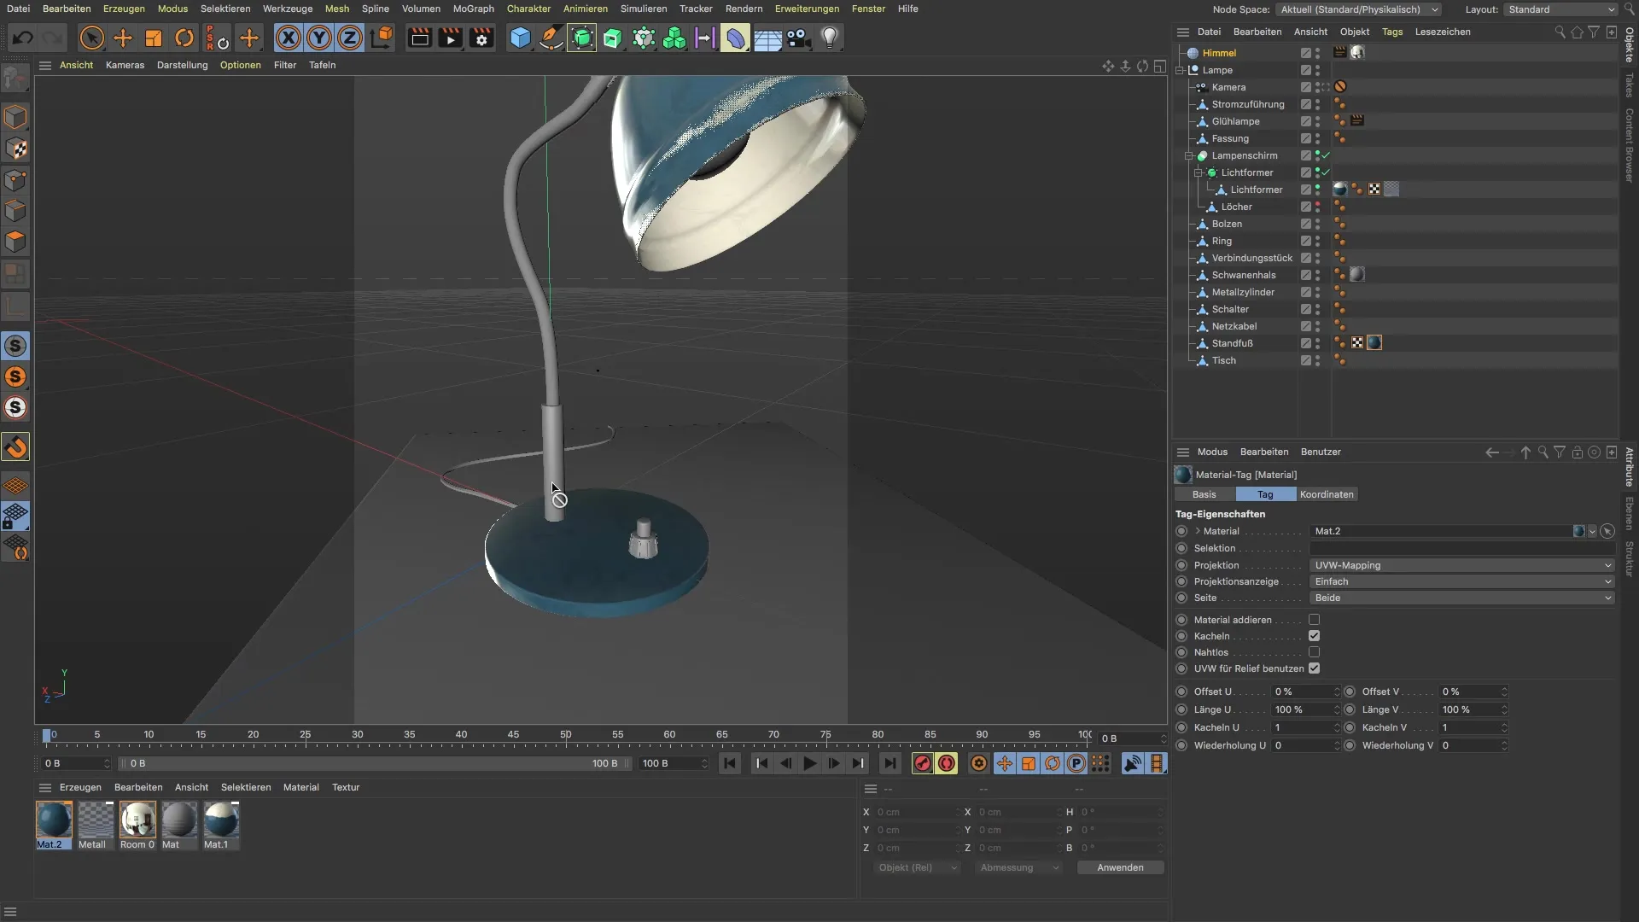
Task: Open the viewport Darstellung menu
Action: (182, 65)
